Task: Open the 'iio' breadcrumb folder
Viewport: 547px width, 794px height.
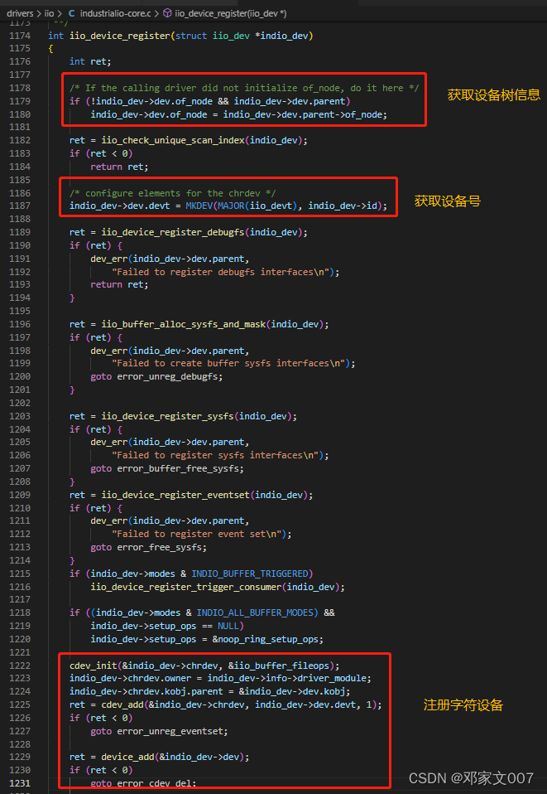Action: coord(49,13)
